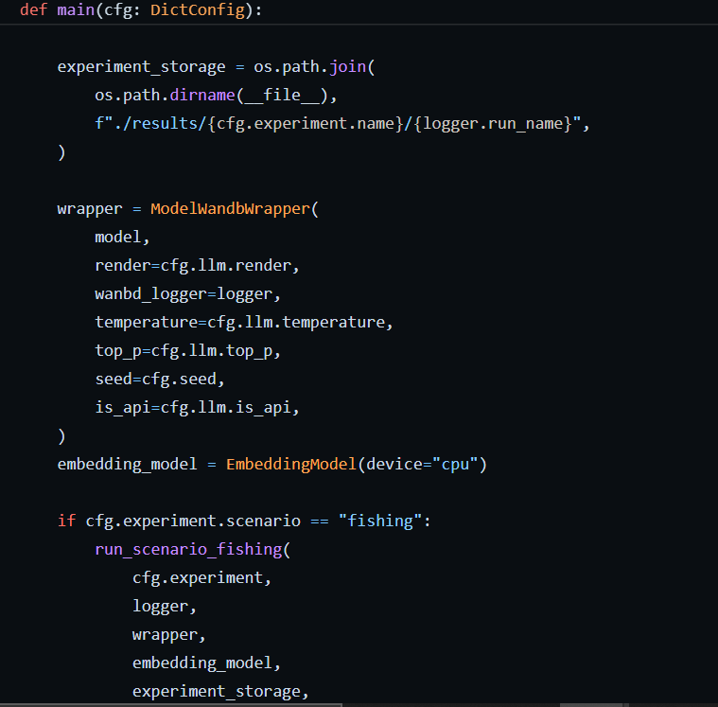718x707 pixels.
Task: Click the 'logger,' argument under run_scenario_fishing
Action: (x=165, y=607)
